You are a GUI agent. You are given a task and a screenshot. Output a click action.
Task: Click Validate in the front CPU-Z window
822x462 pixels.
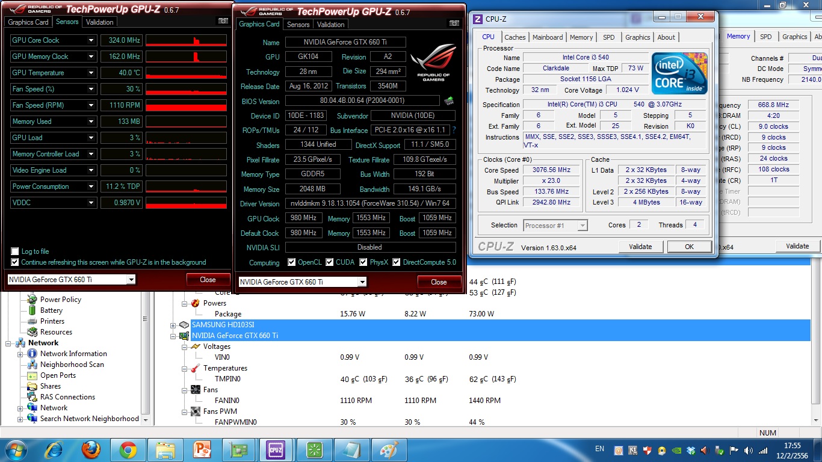pyautogui.click(x=640, y=247)
